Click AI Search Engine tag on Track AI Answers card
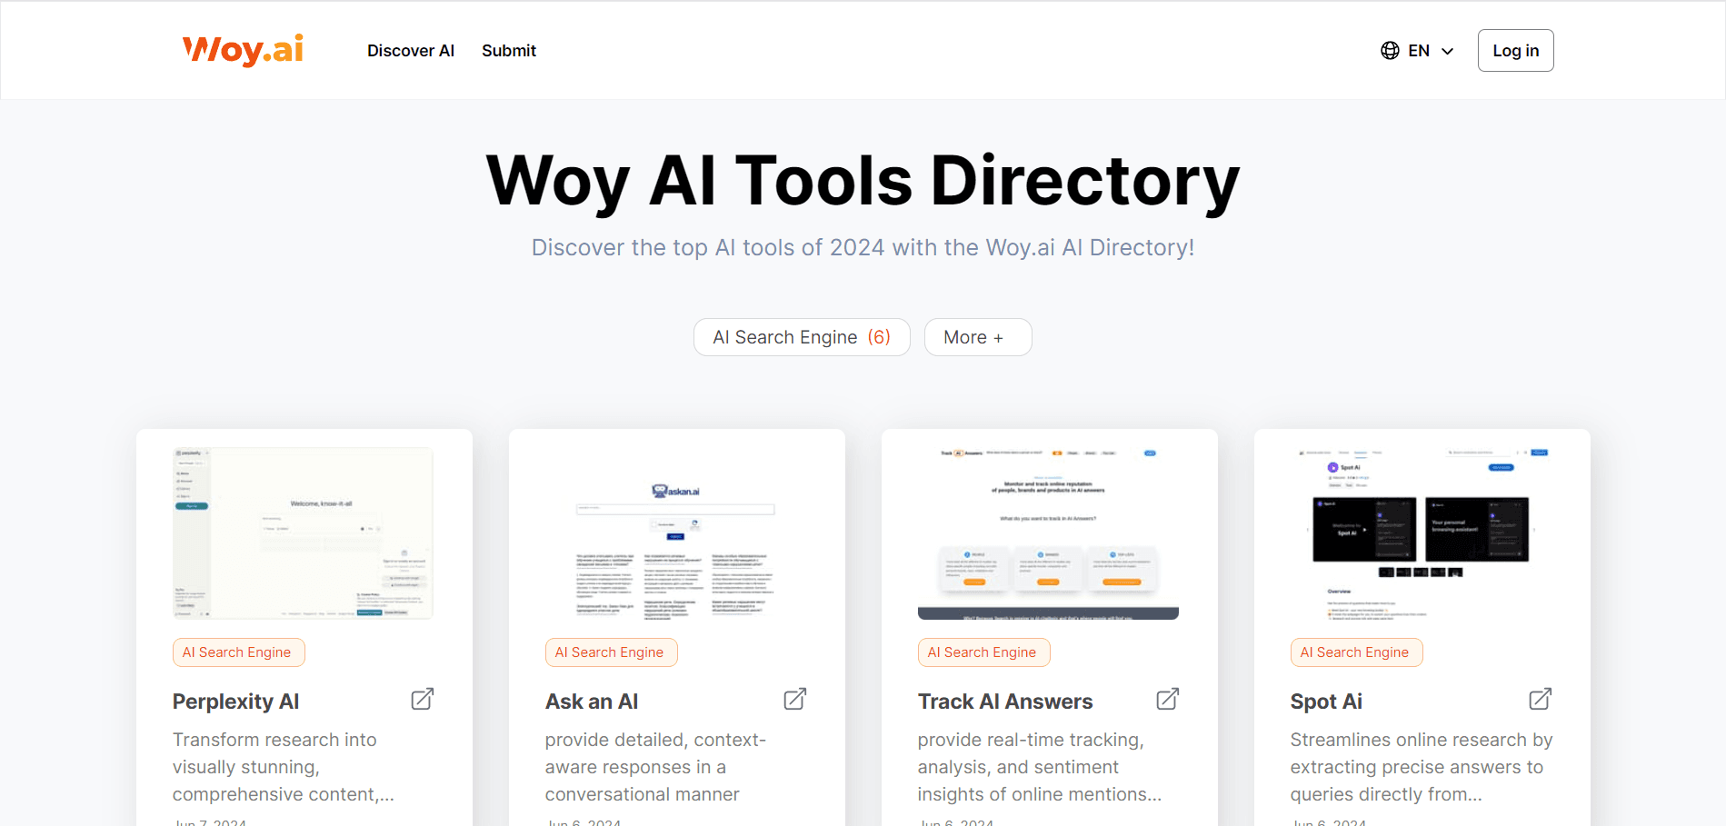Viewport: 1726px width, 826px height. [x=983, y=652]
